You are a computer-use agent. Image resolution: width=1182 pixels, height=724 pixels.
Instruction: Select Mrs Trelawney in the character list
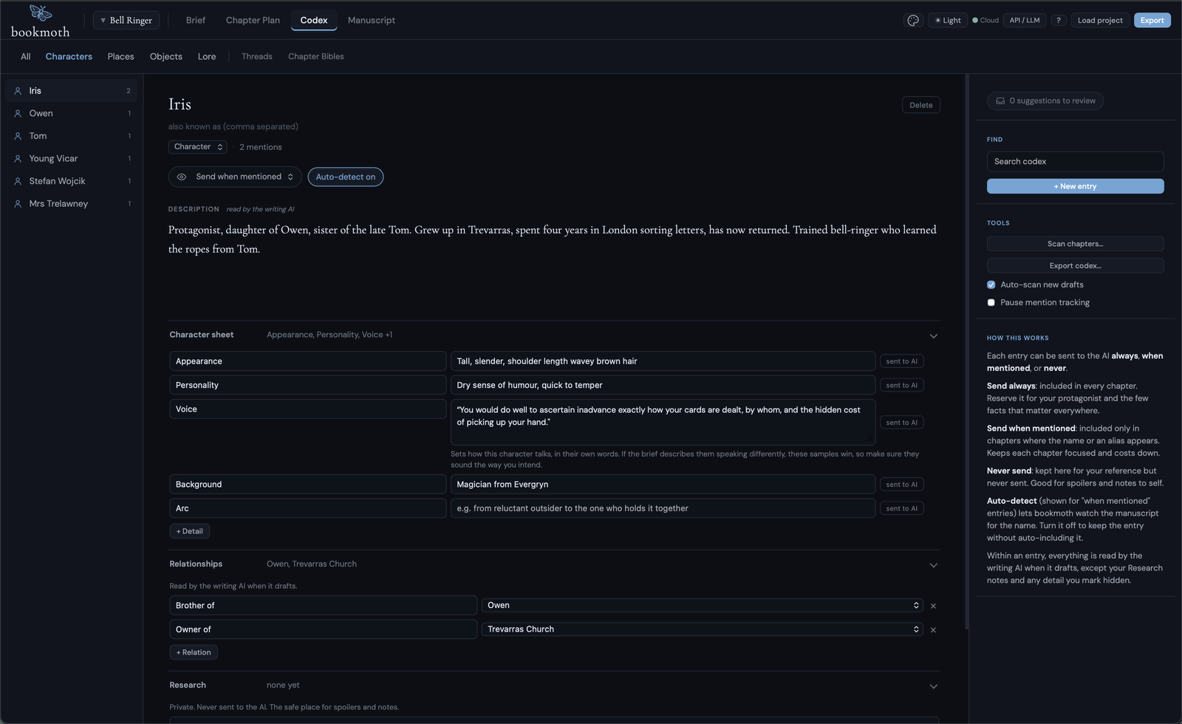(x=72, y=204)
